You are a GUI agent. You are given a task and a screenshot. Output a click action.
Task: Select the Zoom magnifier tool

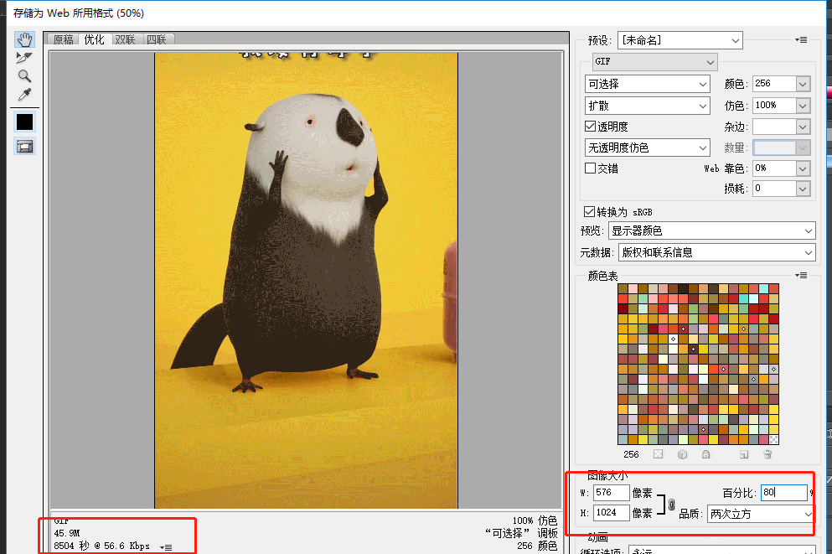coord(24,76)
